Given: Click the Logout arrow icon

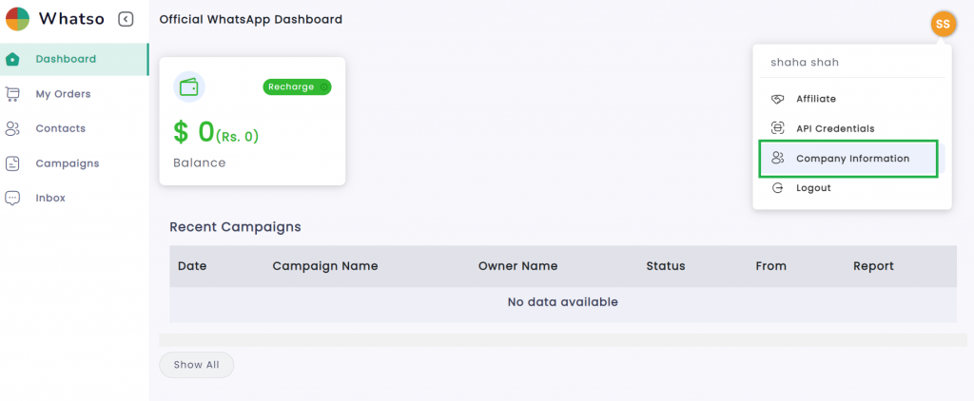Looking at the screenshot, I should pyautogui.click(x=777, y=188).
